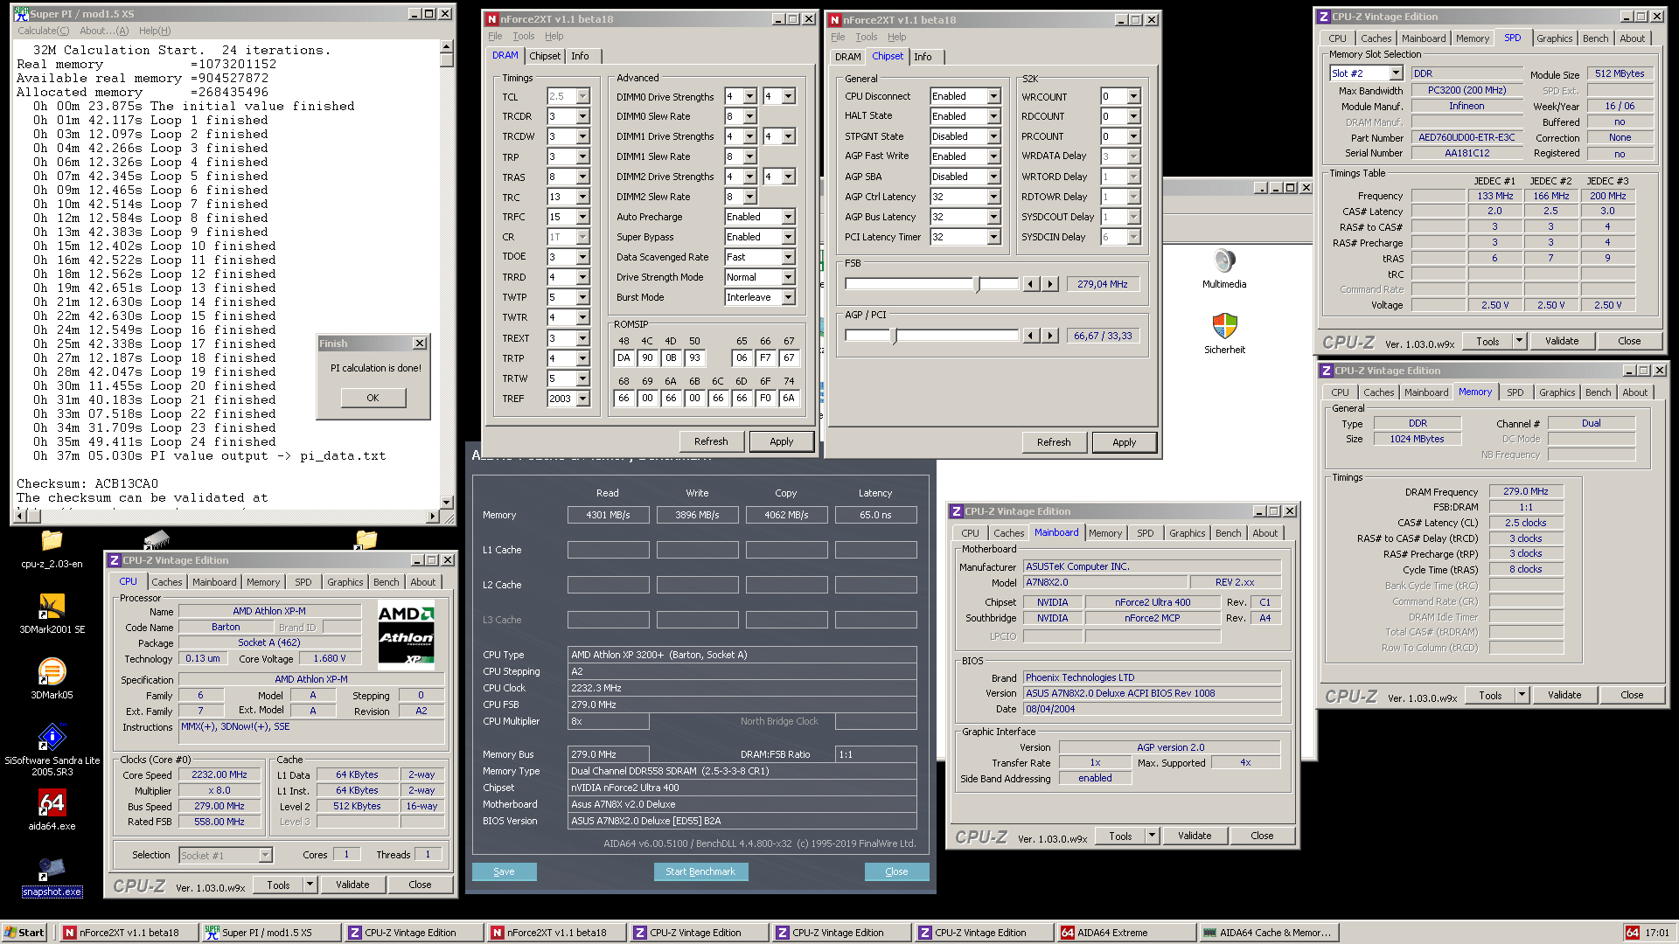This screenshot has height=944, width=1679.
Task: Open Bench tab in CPU-Z Mainboard window
Action: pyautogui.click(x=1228, y=533)
